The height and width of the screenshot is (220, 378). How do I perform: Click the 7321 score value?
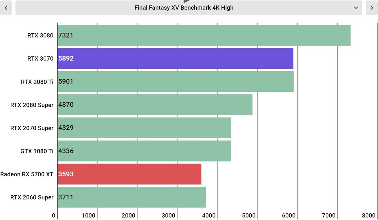coord(66,35)
